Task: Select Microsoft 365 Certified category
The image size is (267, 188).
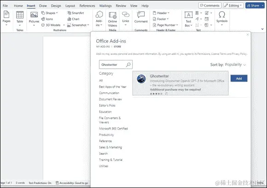Action: pos(113,129)
